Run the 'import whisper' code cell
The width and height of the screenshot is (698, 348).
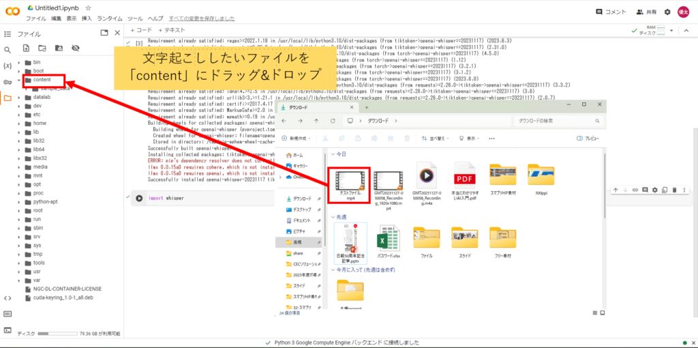pyautogui.click(x=139, y=199)
